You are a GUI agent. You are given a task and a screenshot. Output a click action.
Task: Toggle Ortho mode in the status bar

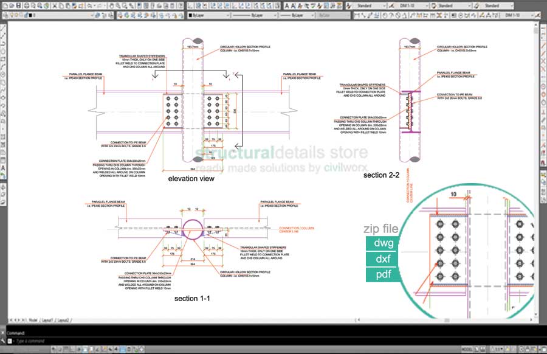pos(72,349)
